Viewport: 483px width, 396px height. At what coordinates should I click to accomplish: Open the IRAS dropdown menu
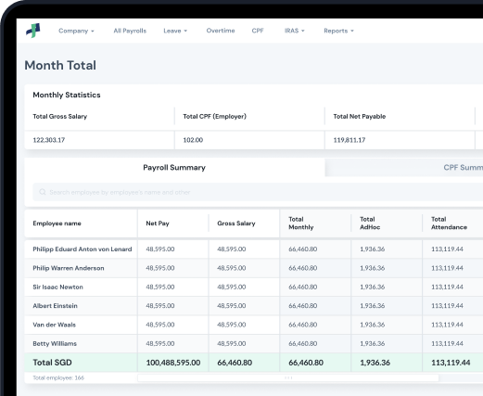[295, 31]
